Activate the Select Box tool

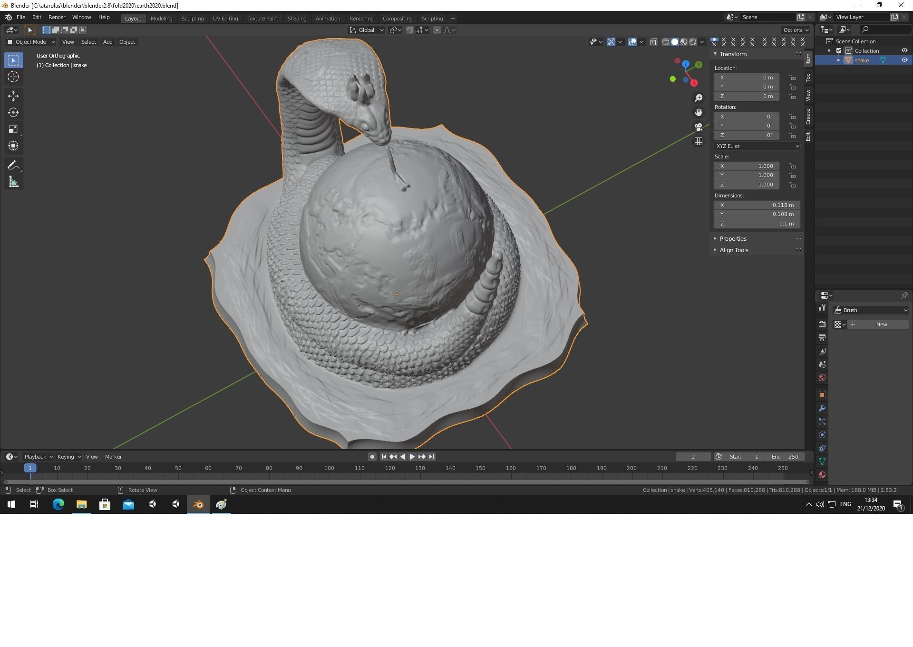coord(13,60)
